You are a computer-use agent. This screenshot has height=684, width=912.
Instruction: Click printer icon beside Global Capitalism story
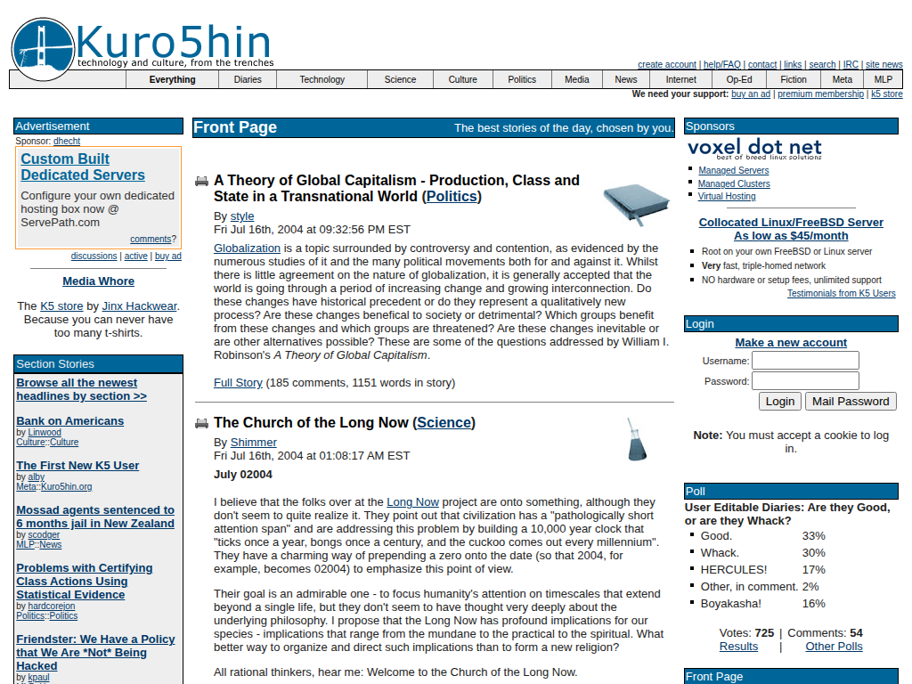click(202, 181)
